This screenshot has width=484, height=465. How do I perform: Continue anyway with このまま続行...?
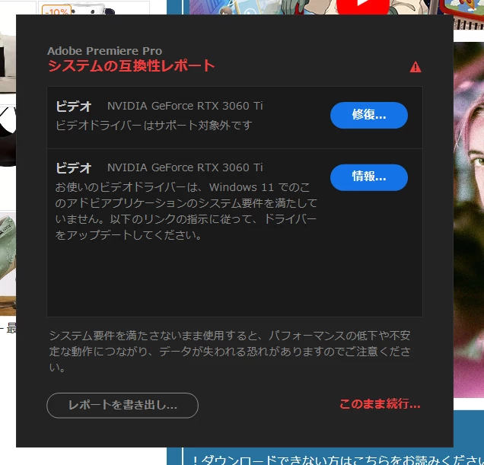[380, 404]
